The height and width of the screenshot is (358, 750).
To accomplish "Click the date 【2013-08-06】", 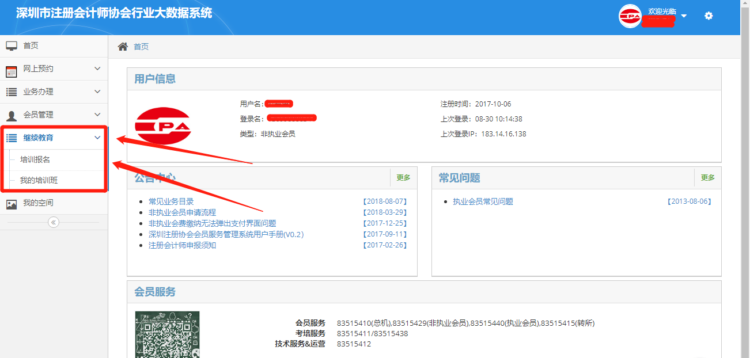I will click(x=689, y=201).
